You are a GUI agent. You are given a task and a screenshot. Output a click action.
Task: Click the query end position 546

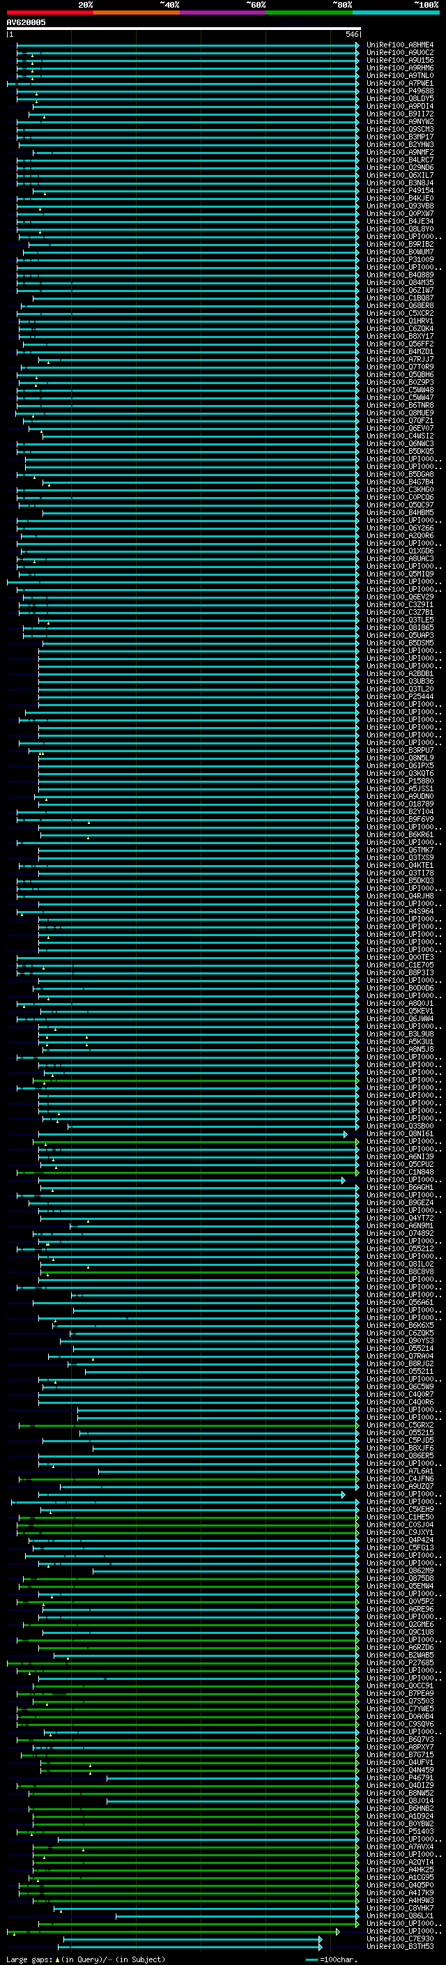tap(352, 34)
